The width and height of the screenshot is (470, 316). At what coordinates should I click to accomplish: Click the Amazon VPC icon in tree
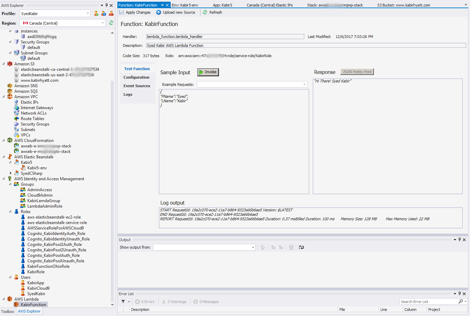10,97
